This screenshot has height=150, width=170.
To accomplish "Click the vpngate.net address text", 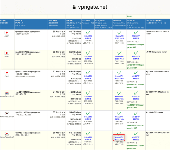I will click(x=92, y=7).
